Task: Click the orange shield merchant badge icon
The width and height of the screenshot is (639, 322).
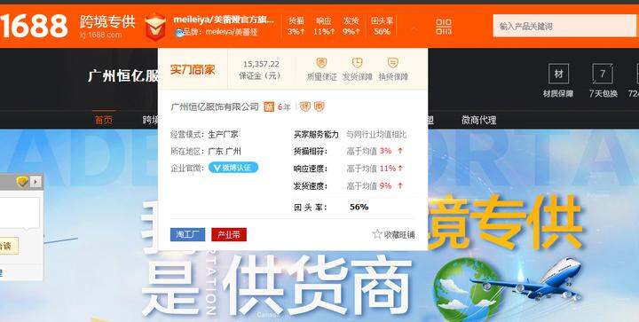Action: pyautogui.click(x=155, y=27)
